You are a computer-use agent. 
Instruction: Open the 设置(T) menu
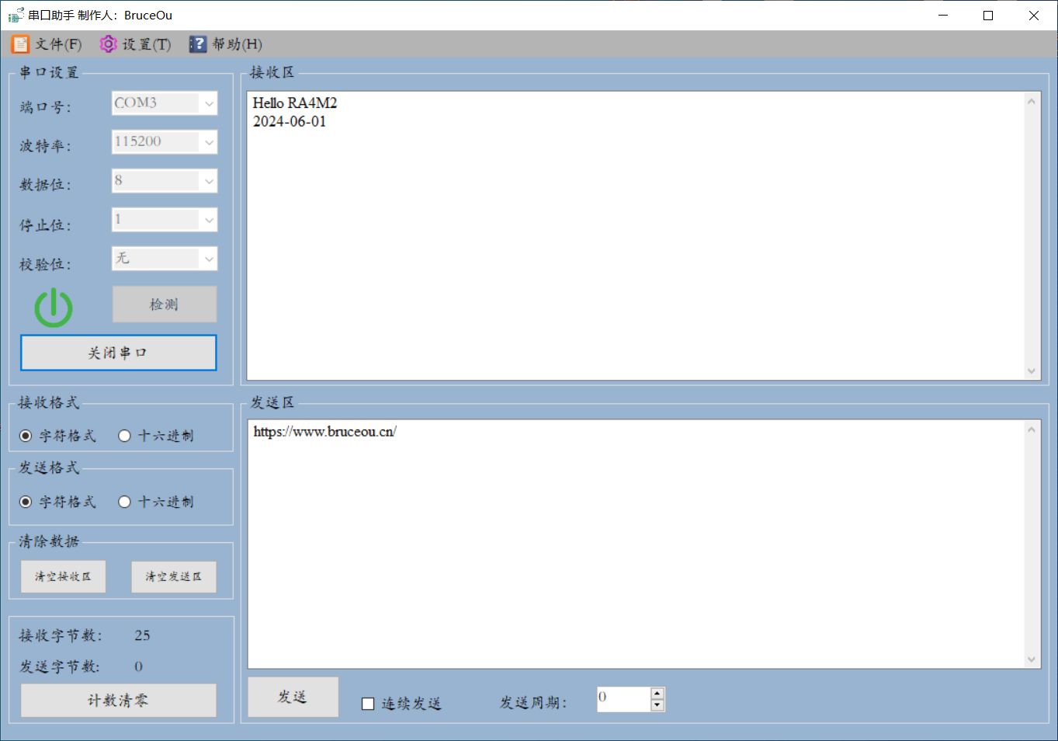pos(136,44)
